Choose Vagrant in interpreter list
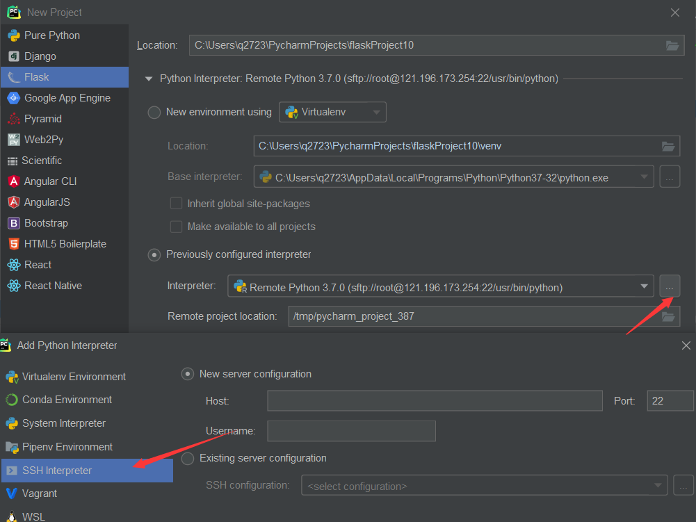 click(x=87, y=494)
